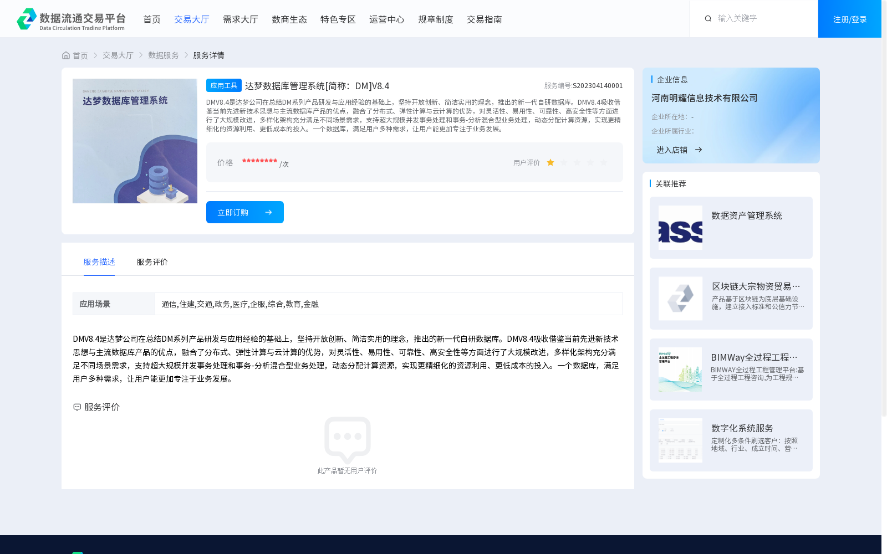Click the 立即订购 purchase button
The image size is (887, 554).
[244, 212]
